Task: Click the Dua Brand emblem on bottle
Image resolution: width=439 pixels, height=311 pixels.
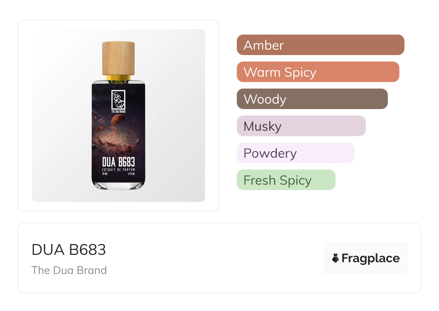Action: (x=118, y=100)
